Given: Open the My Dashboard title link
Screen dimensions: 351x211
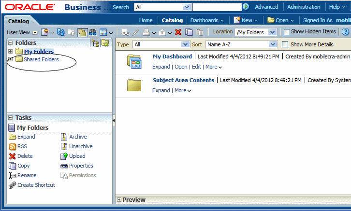Looking at the screenshot, I should (x=173, y=56).
